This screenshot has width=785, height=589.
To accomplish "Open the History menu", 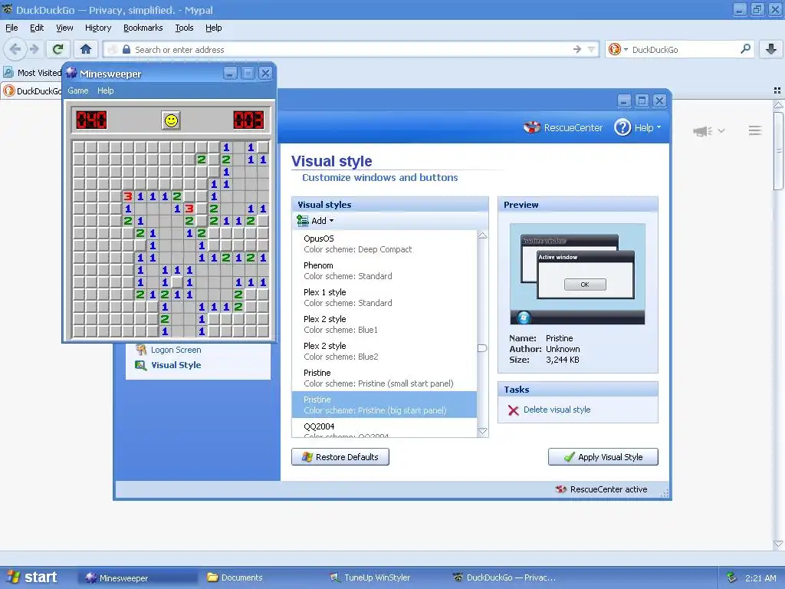I will (98, 28).
